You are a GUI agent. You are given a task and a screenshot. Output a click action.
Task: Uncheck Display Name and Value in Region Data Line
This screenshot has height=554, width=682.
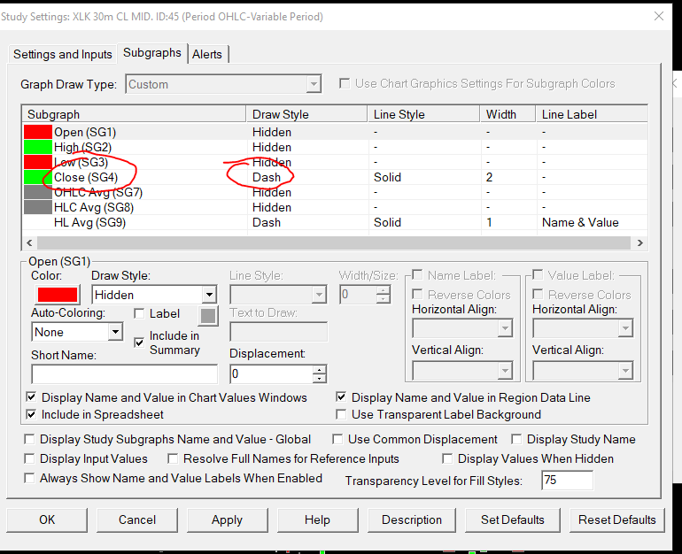point(341,396)
